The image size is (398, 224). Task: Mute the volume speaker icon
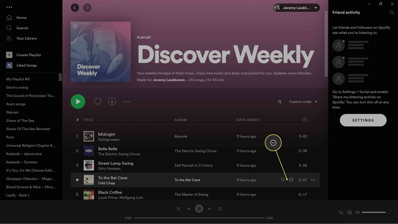click(x=358, y=212)
